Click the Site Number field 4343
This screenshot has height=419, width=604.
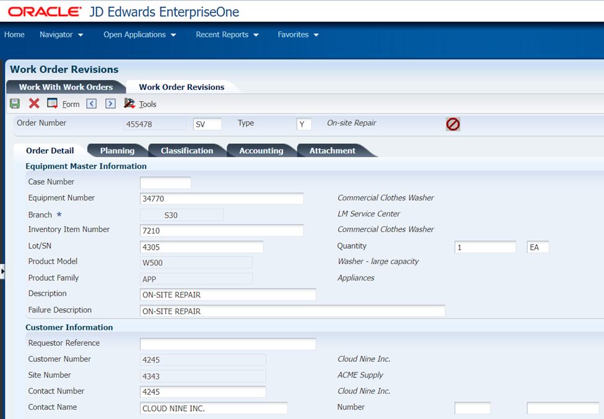(x=203, y=376)
